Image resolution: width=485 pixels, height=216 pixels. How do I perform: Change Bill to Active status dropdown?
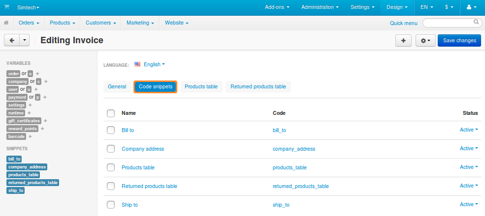[469, 130]
